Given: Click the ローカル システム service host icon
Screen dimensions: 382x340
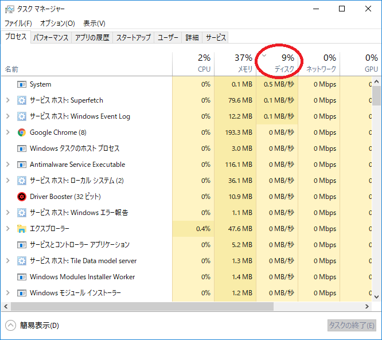Looking at the screenshot, I should coord(22,181).
